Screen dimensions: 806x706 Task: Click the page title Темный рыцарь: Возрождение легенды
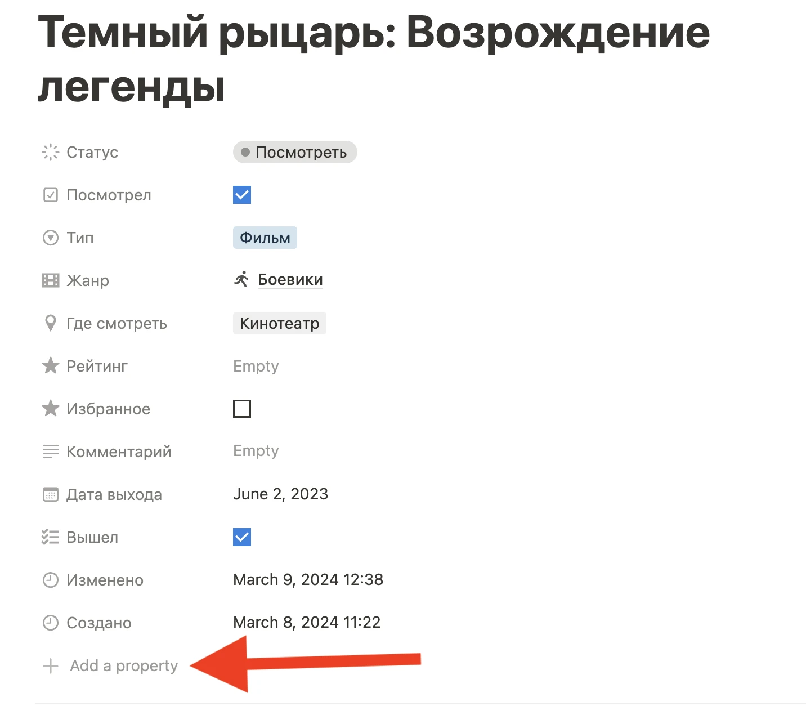[x=374, y=59]
